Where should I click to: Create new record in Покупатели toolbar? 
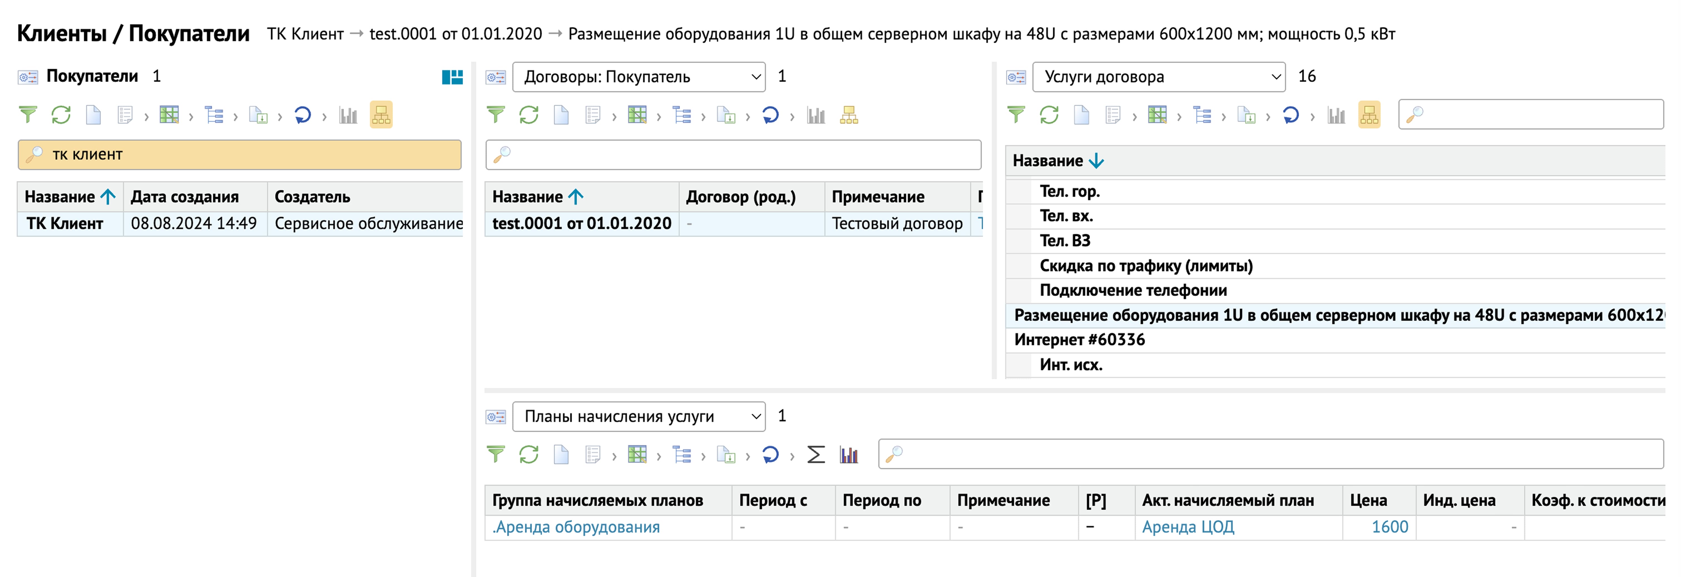coord(93,115)
